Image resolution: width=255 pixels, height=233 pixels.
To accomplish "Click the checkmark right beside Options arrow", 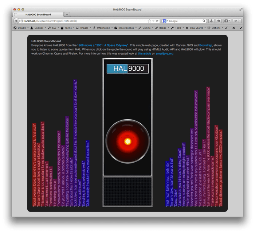I will [226, 28].
